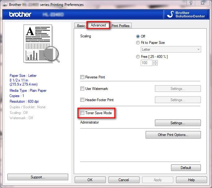The width and height of the screenshot is (212, 188).
Task: Click the scaling percentage input field
Action: (146, 63)
